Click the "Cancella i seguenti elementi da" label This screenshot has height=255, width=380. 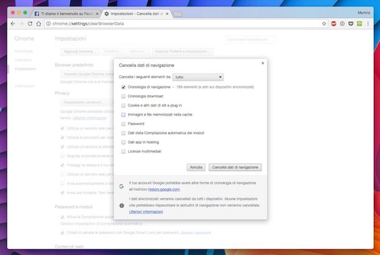[145, 76]
